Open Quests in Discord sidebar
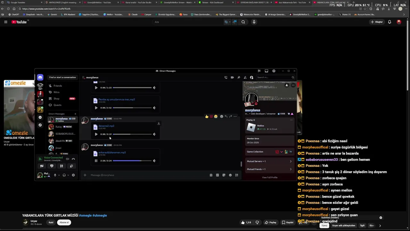 (x=63, y=105)
